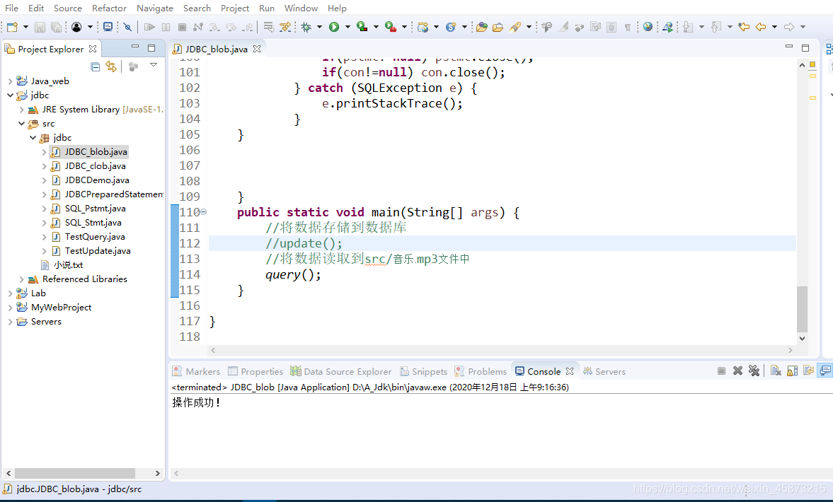833x502 pixels.
Task: Click Clear Console icon
Action: click(776, 371)
